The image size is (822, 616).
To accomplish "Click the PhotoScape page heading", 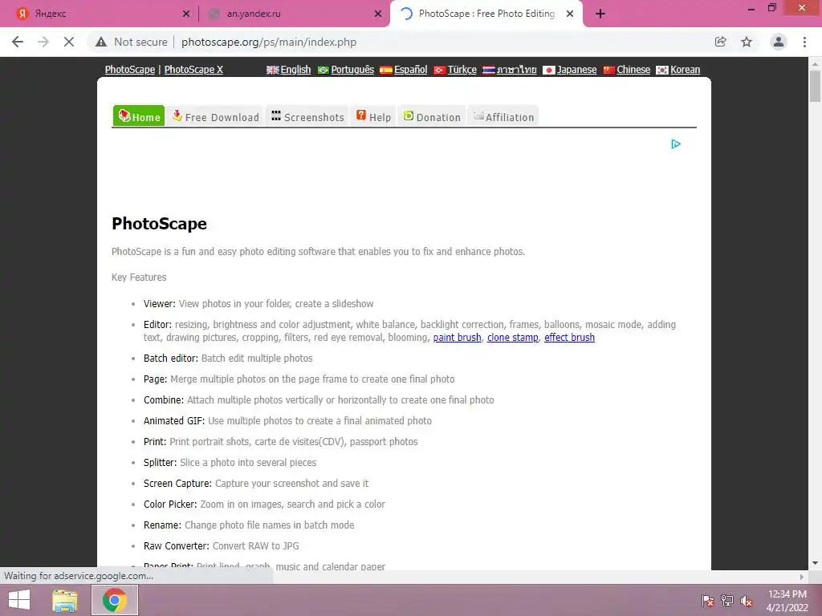I will tap(160, 224).
